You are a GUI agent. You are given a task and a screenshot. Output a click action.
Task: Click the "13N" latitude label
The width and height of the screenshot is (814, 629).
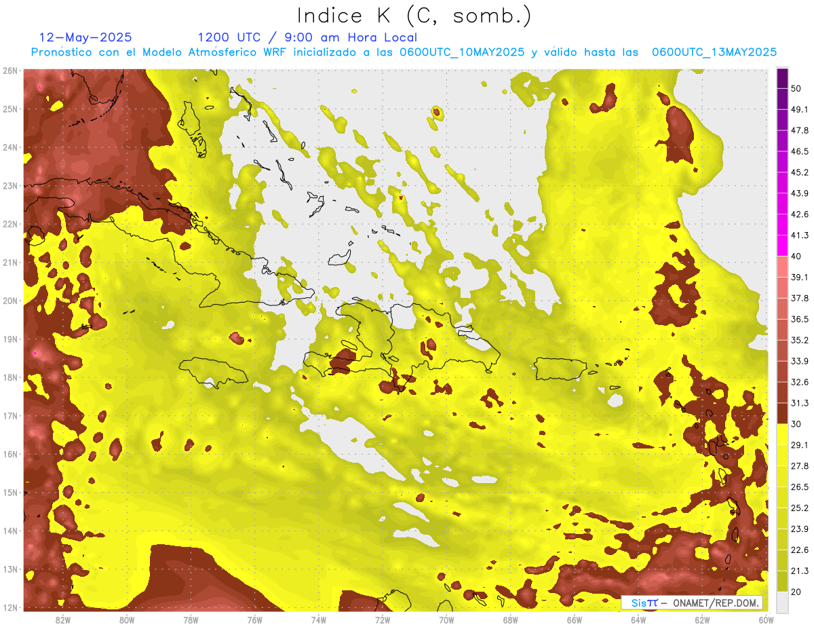(x=9, y=569)
